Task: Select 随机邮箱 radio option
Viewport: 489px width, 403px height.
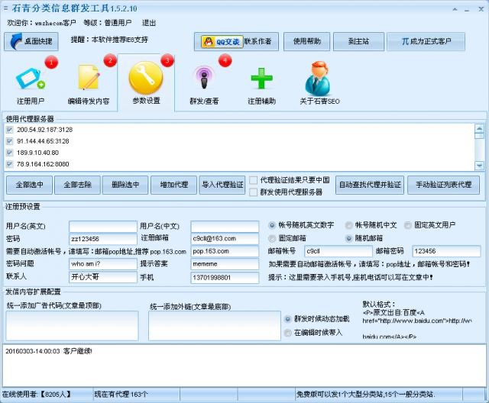Action: pos(348,238)
